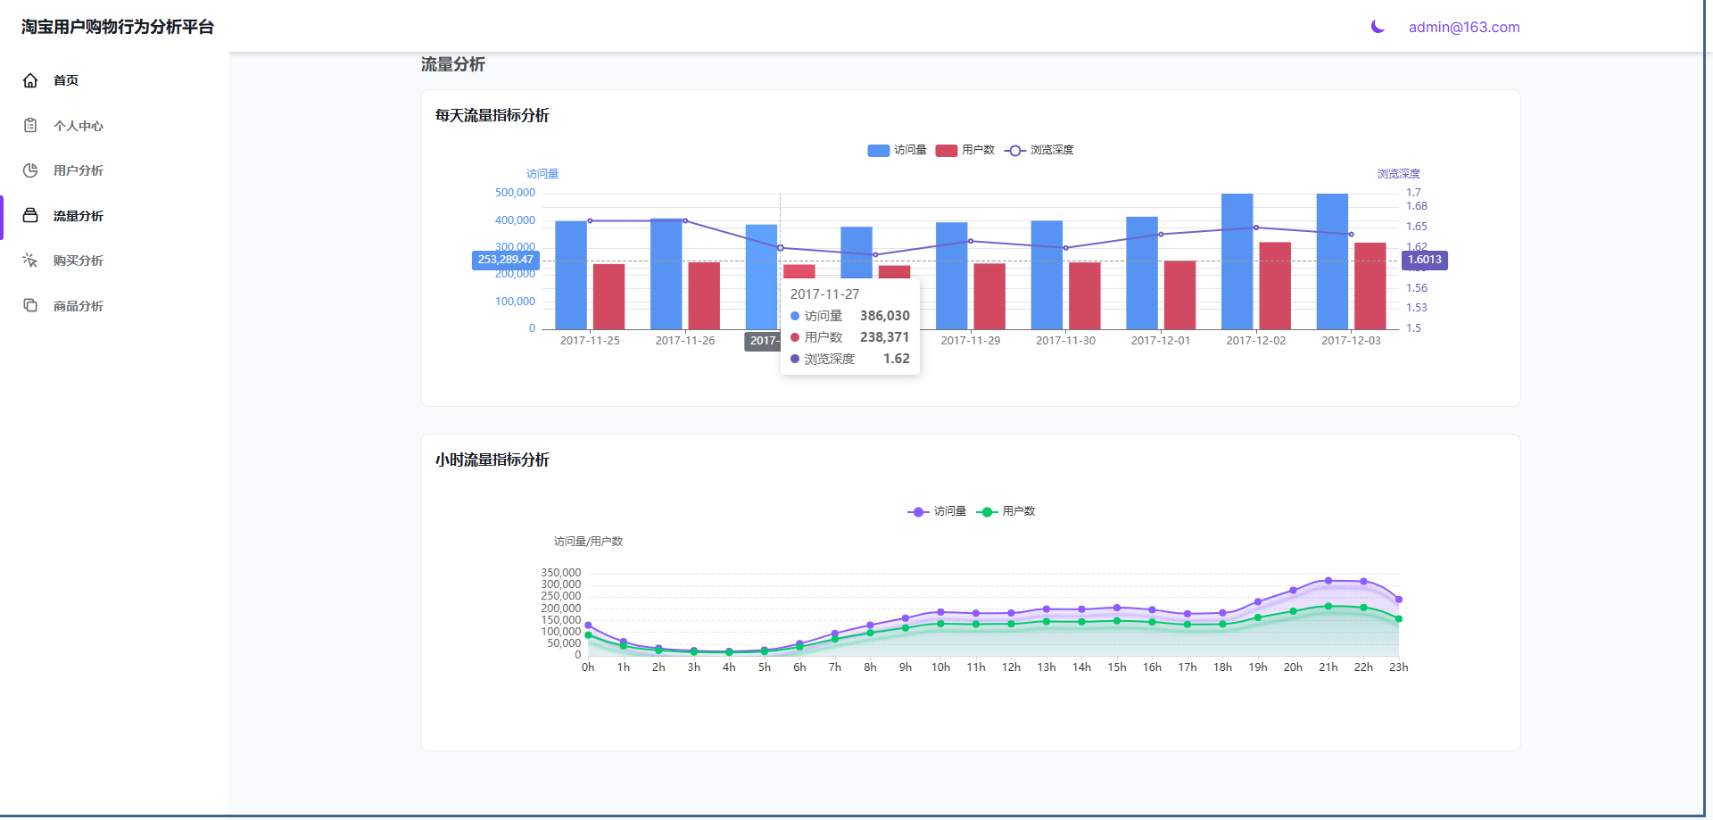Click the 流量分析 sidebar icon

pos(30,216)
